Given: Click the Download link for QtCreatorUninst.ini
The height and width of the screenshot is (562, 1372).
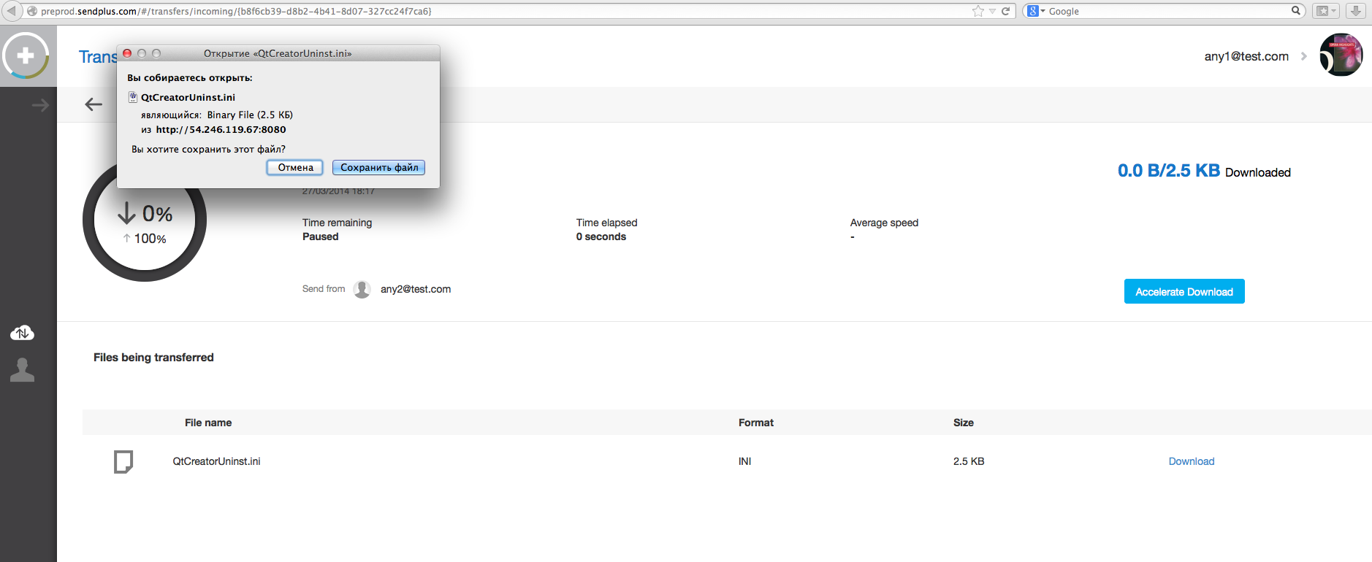Looking at the screenshot, I should click(1192, 461).
